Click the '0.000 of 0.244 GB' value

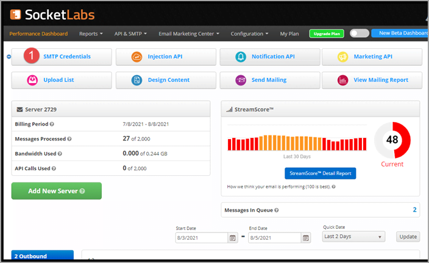pos(145,153)
